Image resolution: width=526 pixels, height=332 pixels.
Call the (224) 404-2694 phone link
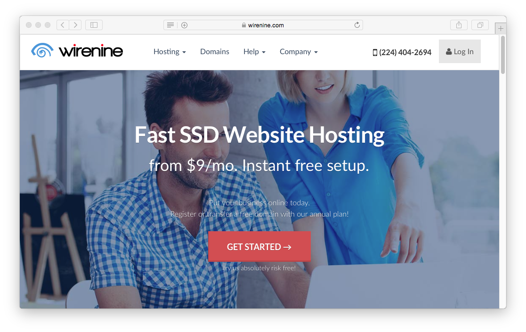click(x=402, y=52)
